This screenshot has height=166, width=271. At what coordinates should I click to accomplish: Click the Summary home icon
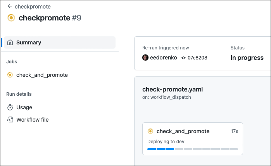tap(10, 42)
